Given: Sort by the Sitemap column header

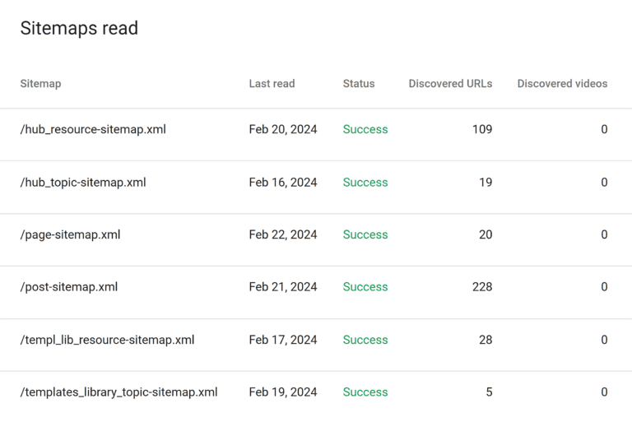Looking at the screenshot, I should pos(40,83).
